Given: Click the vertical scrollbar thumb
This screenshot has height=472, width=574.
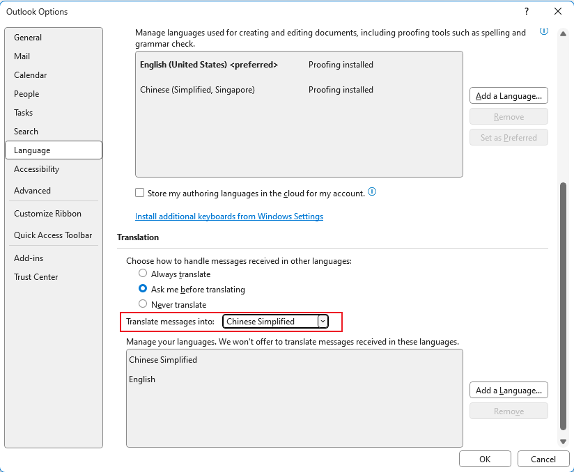Looking at the screenshot, I should pos(563,306).
